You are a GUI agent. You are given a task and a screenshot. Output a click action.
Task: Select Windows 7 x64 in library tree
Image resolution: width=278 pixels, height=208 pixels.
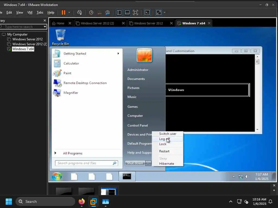tap(23, 49)
